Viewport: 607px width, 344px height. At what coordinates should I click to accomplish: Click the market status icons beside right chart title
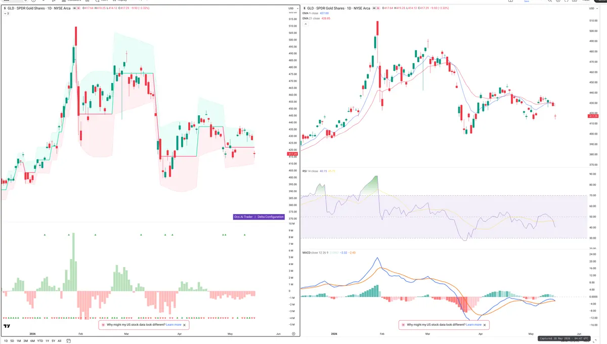click(x=377, y=9)
